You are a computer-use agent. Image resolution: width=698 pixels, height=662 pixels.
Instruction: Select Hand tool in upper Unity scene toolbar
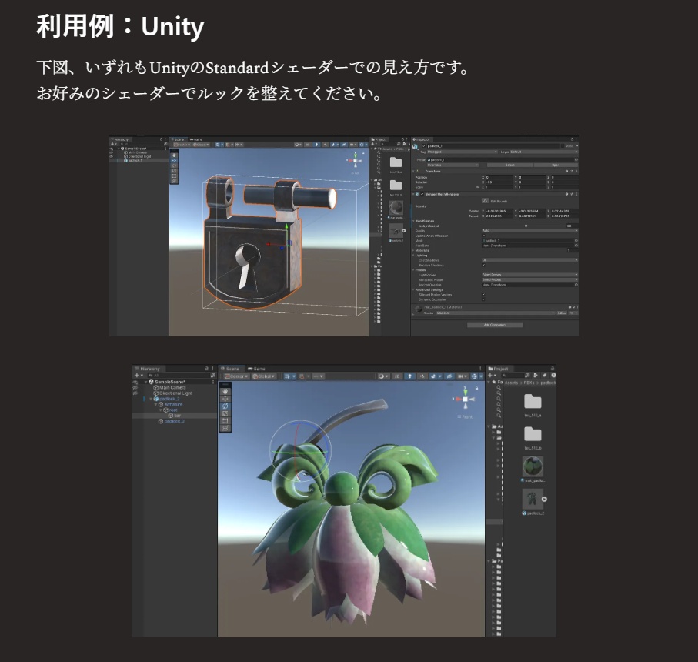(174, 155)
